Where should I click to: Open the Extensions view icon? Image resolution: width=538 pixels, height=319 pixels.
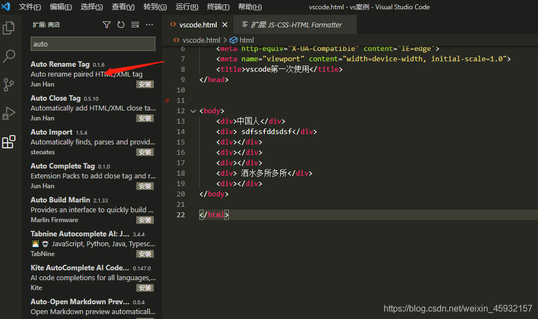[9, 142]
